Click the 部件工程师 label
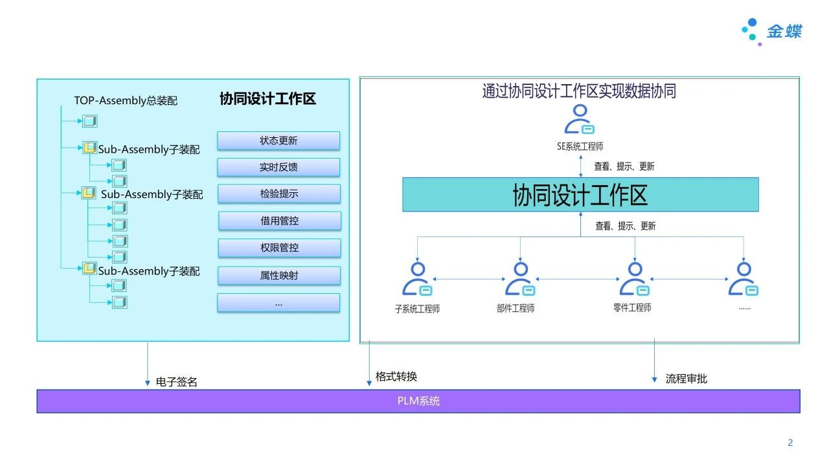The image size is (829, 466). click(x=516, y=309)
